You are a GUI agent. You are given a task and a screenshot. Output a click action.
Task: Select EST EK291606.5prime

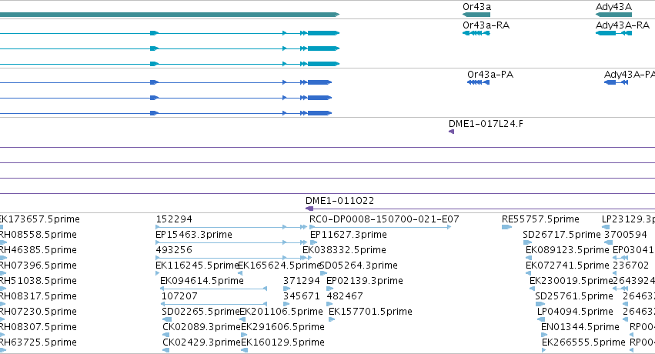[x=282, y=327]
